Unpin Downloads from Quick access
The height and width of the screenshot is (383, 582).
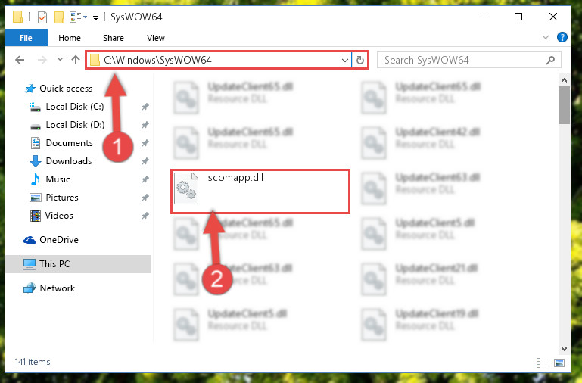click(x=145, y=161)
